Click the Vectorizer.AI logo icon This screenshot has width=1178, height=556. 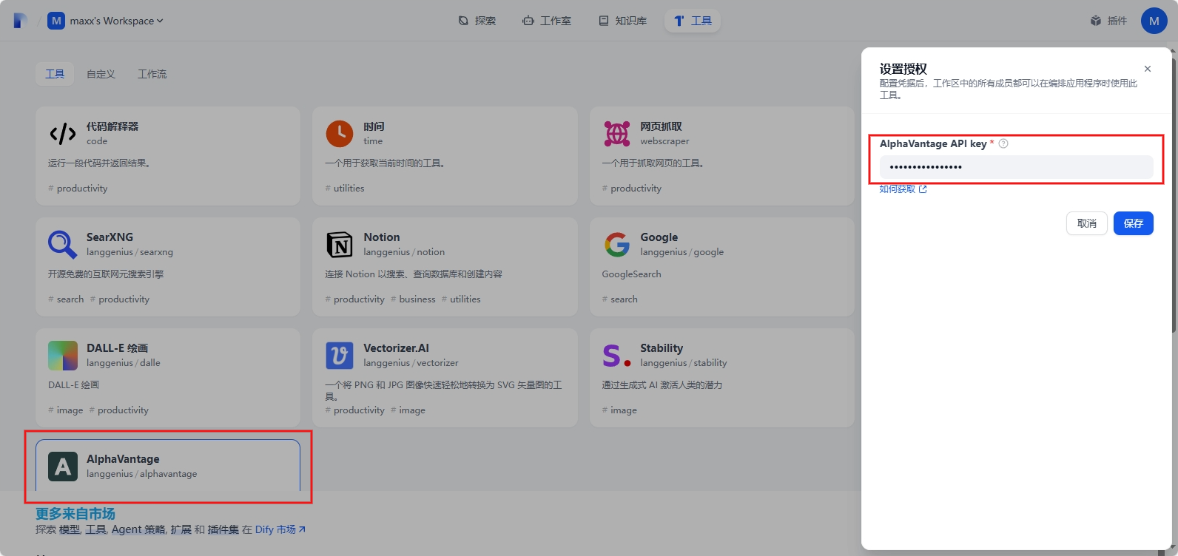pyautogui.click(x=340, y=356)
